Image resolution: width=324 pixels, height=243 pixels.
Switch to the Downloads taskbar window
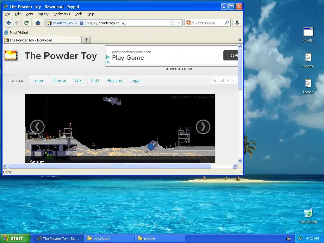(x=109, y=238)
